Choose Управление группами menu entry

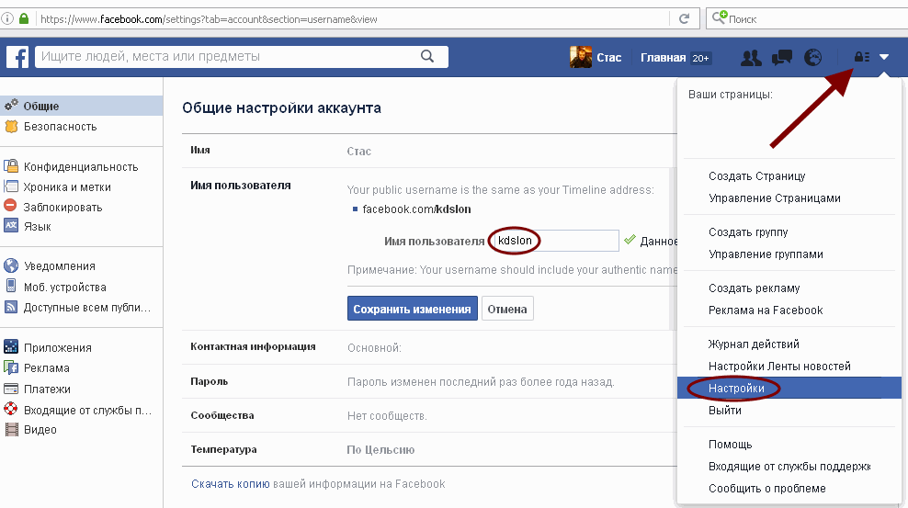point(766,254)
